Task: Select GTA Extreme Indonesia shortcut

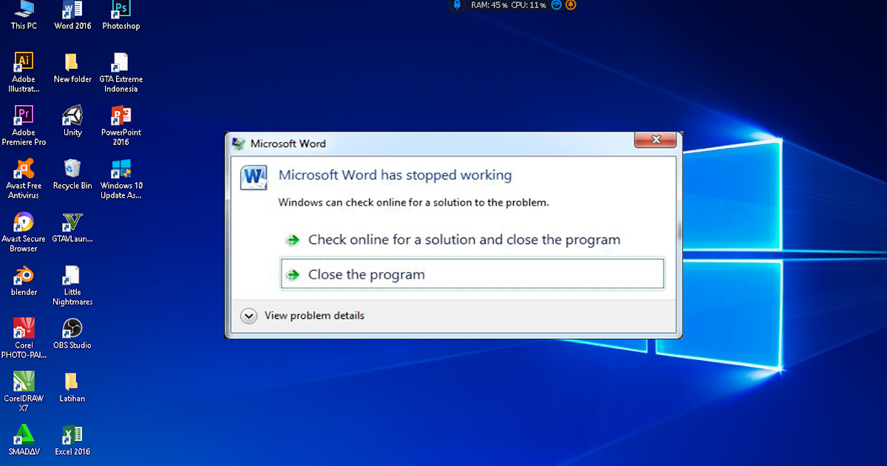Action: coord(121,73)
